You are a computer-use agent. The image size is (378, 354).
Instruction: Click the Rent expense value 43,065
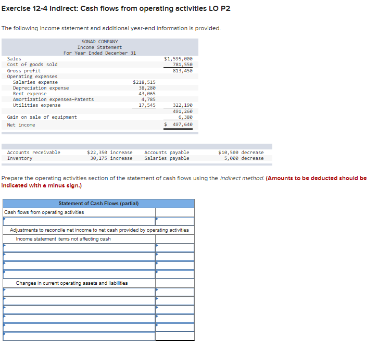coord(147,94)
